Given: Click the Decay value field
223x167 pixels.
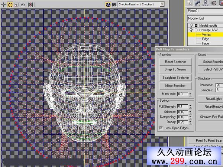Looking at the screenshot, I should [182, 122].
